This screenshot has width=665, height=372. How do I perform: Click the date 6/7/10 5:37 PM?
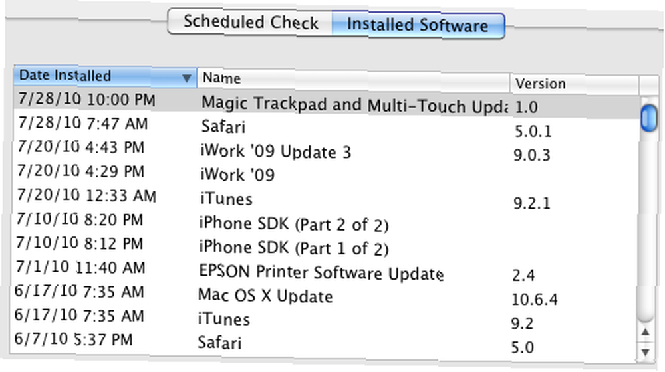[x=73, y=339]
